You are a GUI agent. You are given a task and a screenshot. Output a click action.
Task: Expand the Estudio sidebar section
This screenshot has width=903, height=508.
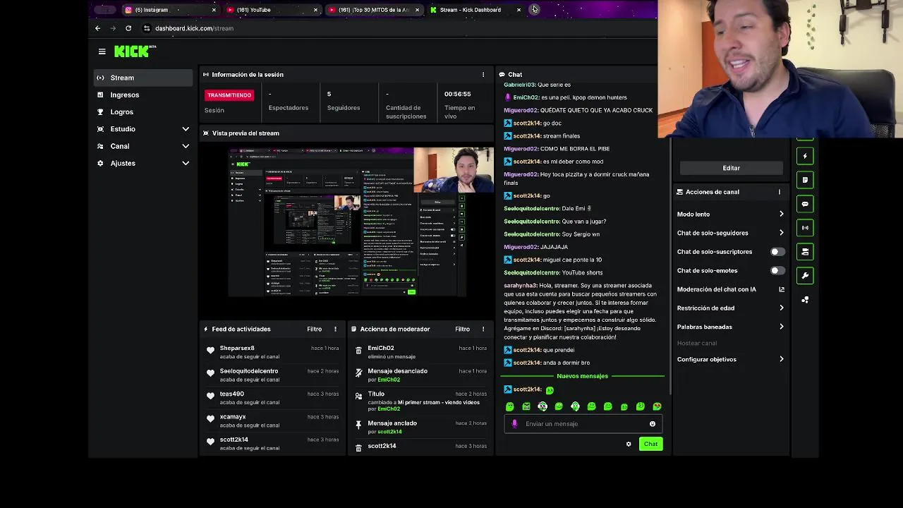click(186, 129)
